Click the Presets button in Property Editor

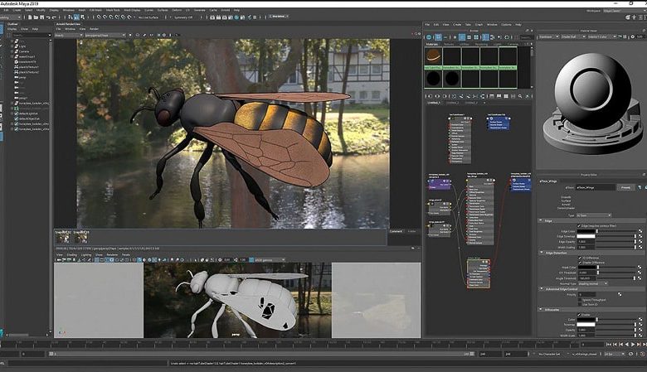pyautogui.click(x=626, y=187)
